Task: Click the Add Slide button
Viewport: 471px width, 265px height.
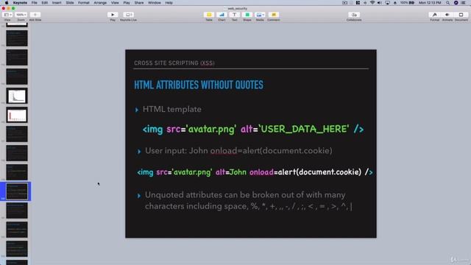Action: click(x=35, y=15)
